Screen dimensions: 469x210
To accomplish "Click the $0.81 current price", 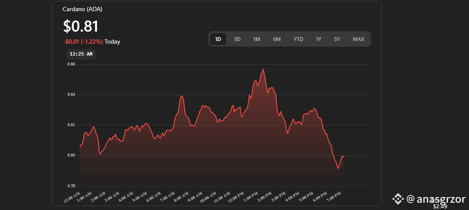I will pos(81,26).
